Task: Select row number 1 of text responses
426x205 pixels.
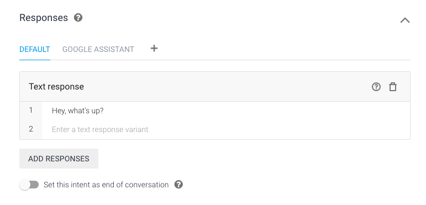Action: 31,111
